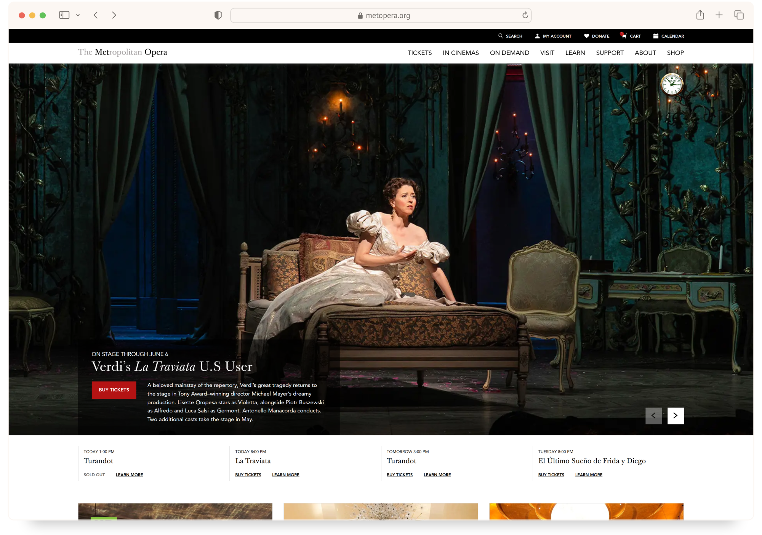Open the privacy shield report icon

click(218, 15)
